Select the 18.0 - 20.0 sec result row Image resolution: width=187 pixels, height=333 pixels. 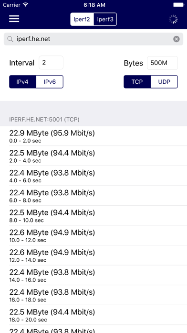(93, 315)
